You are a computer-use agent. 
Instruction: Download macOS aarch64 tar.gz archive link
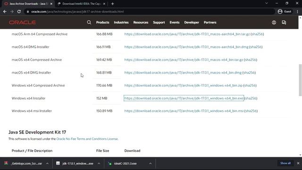click(187, 34)
